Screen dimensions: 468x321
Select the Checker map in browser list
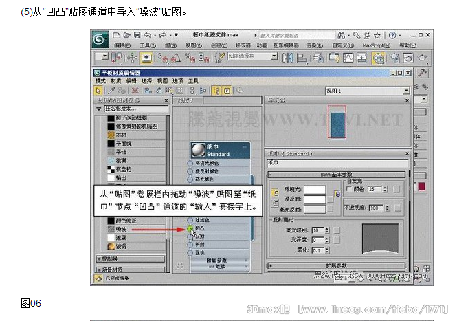(x=136, y=169)
